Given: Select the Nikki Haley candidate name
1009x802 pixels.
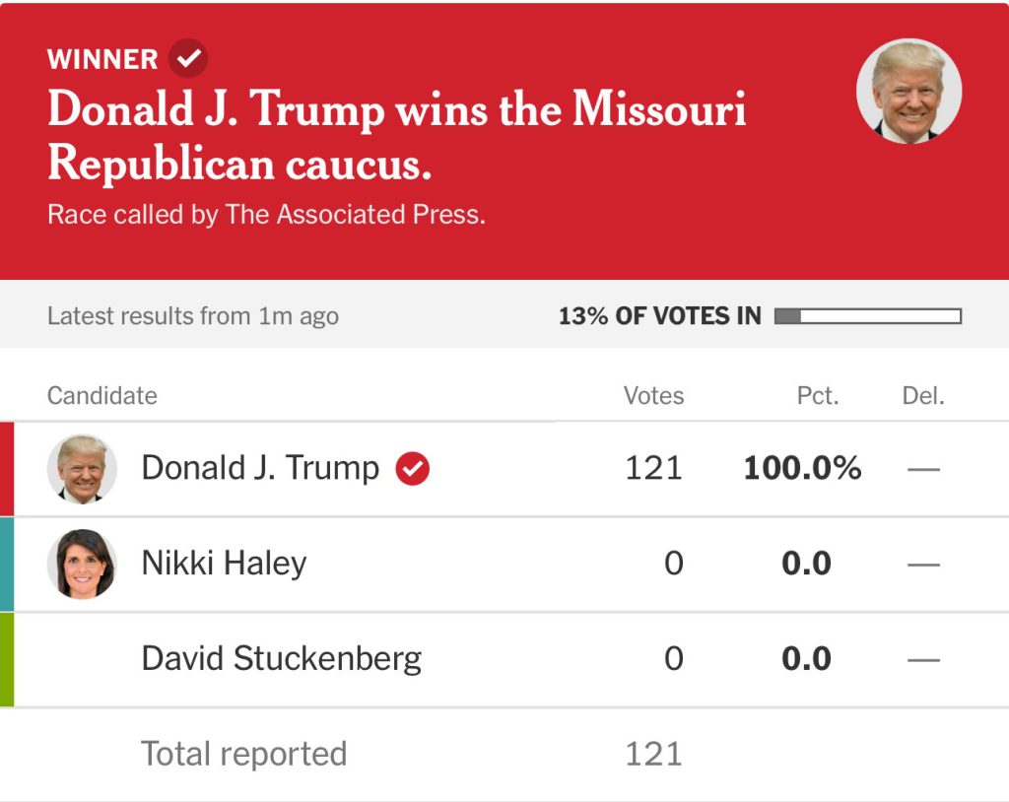Looking at the screenshot, I should [224, 564].
